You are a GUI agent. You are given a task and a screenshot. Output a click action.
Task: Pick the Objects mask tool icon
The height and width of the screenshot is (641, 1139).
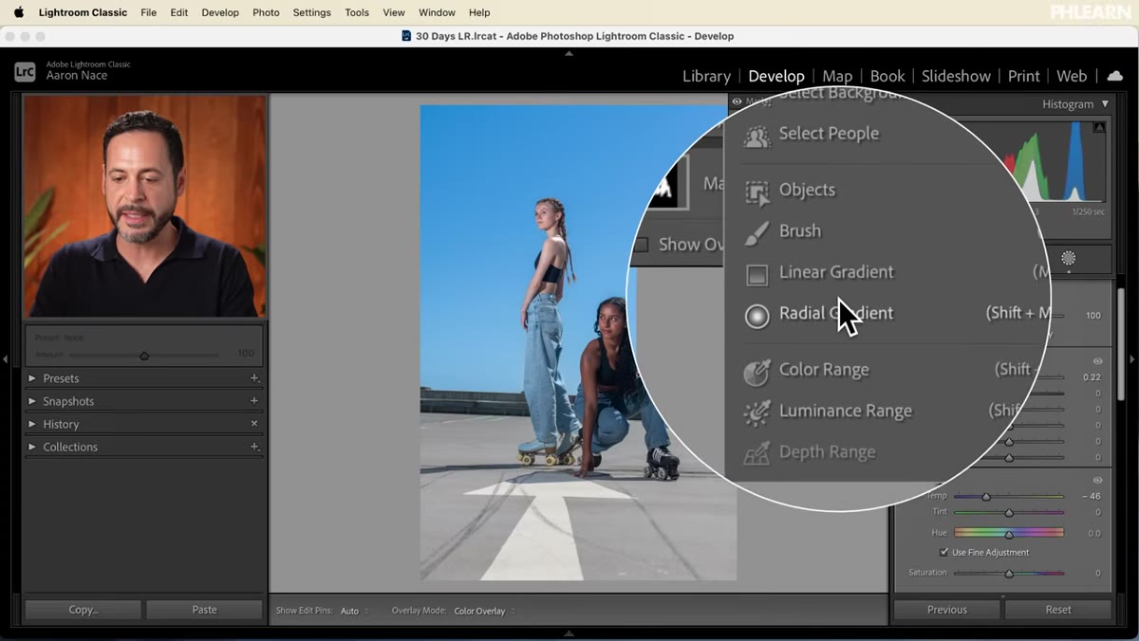(756, 192)
